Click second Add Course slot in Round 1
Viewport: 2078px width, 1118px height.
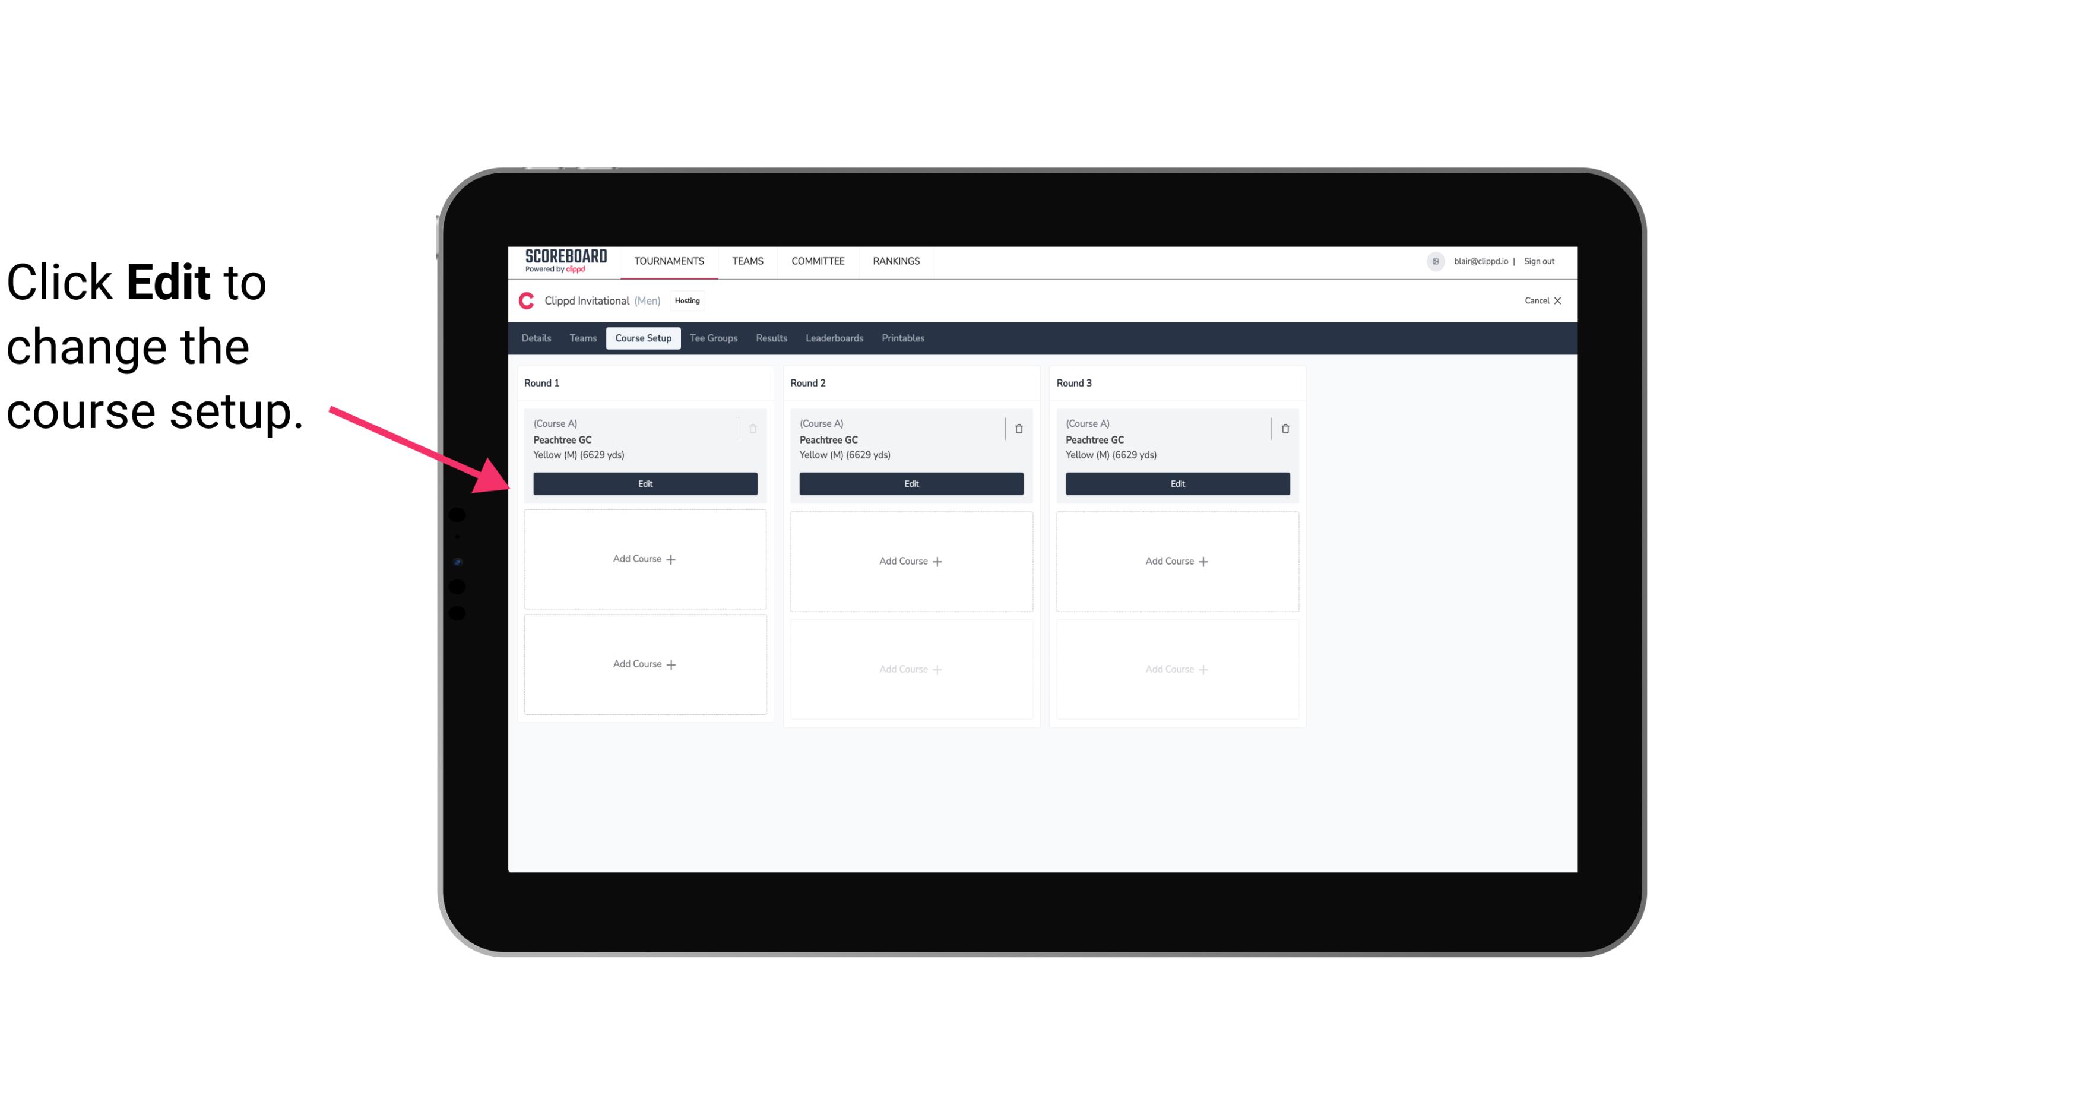(x=644, y=664)
